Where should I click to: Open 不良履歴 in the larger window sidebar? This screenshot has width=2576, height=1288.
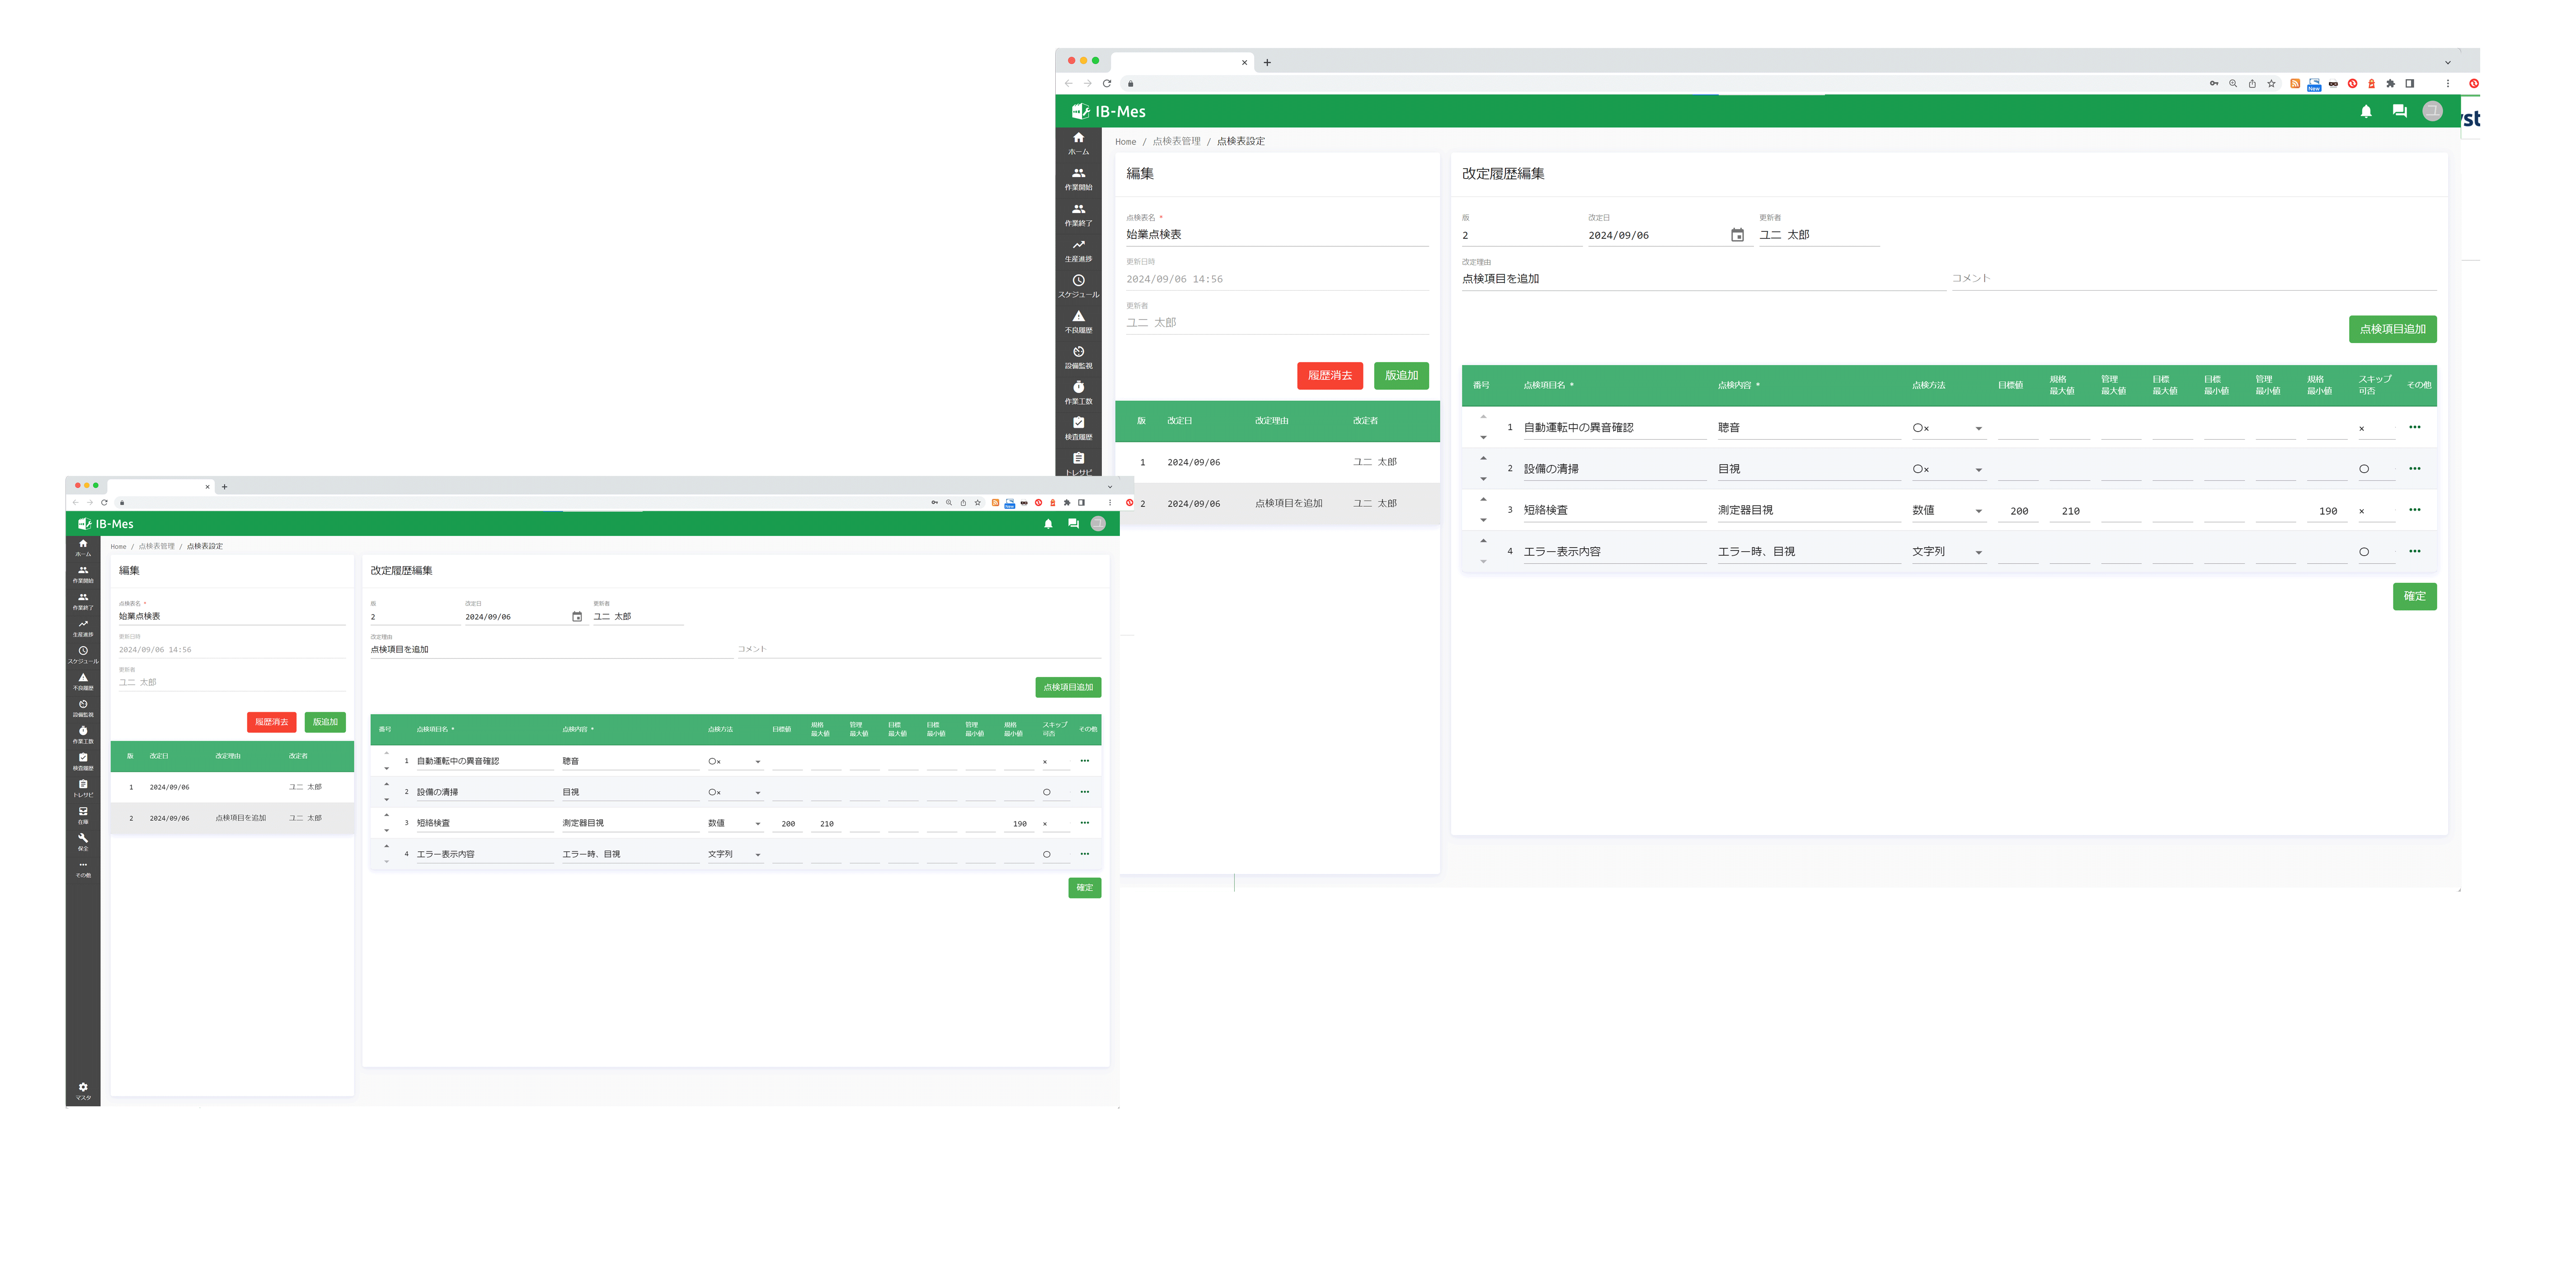tap(1078, 322)
